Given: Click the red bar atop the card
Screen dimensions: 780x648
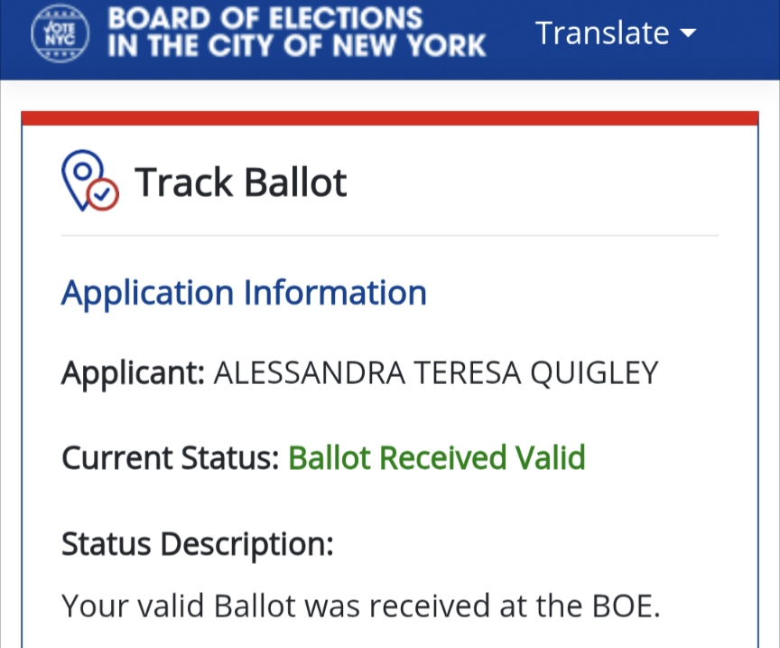Looking at the screenshot, I should point(389,118).
